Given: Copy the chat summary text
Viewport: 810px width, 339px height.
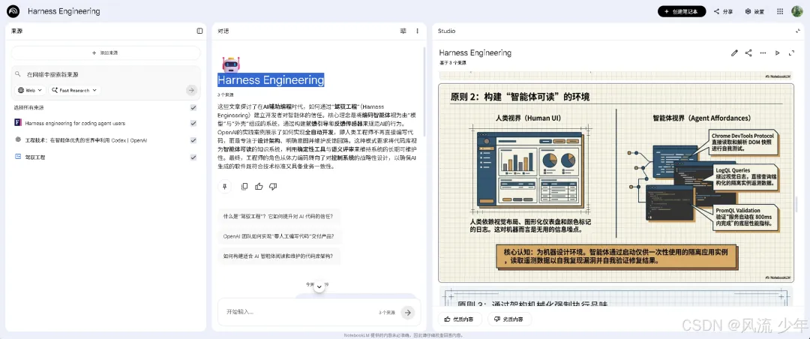Looking at the screenshot, I should (244, 187).
